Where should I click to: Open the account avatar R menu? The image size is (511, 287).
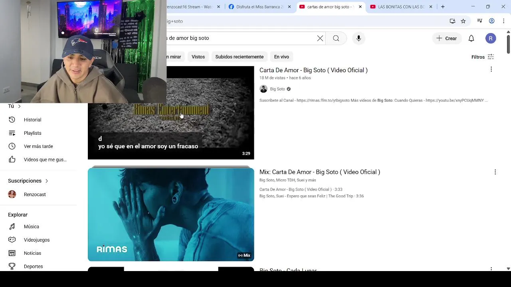491,38
